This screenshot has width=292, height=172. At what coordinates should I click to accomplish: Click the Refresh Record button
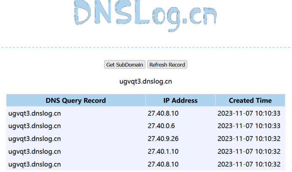coord(167,65)
